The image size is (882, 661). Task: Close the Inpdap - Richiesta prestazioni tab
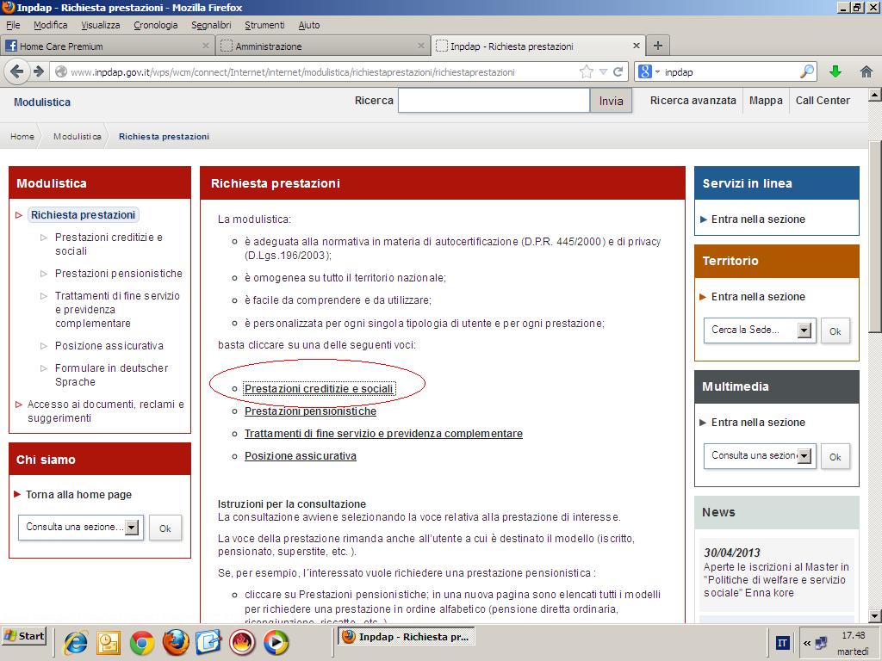(637, 46)
